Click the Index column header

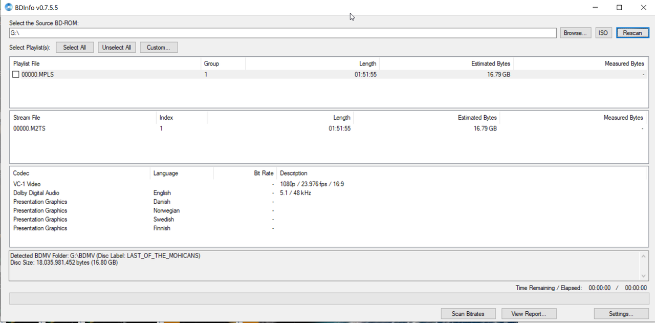coord(182,117)
